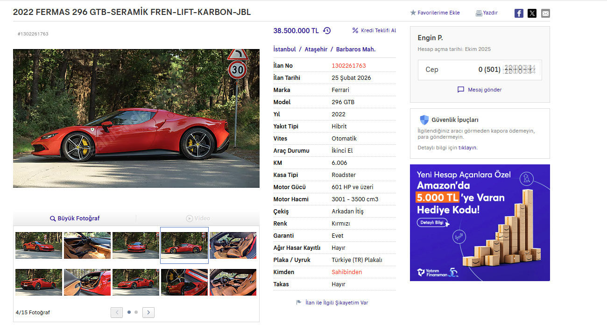Go to previous thumbnail page arrow

click(117, 312)
